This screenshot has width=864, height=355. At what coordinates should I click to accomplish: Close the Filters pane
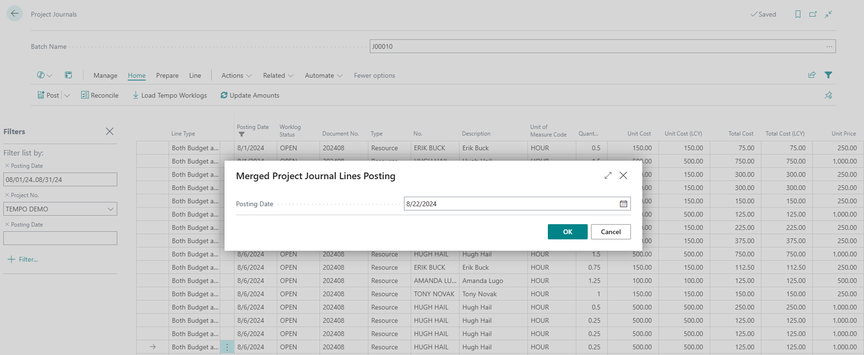110,131
